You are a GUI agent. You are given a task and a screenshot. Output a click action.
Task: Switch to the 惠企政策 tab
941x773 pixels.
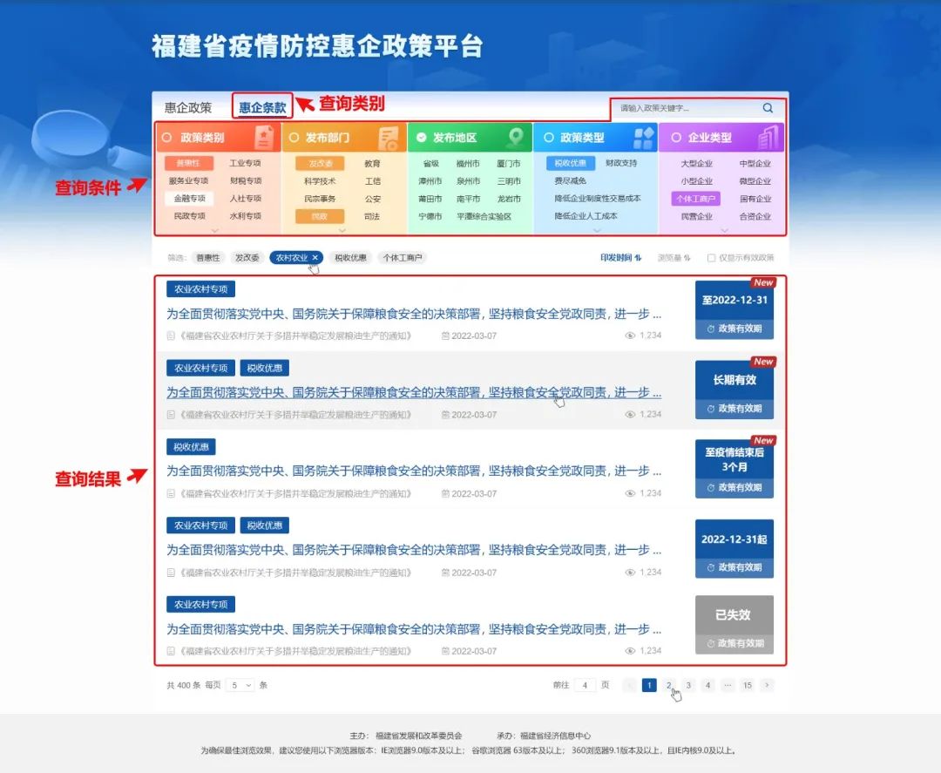click(x=188, y=108)
